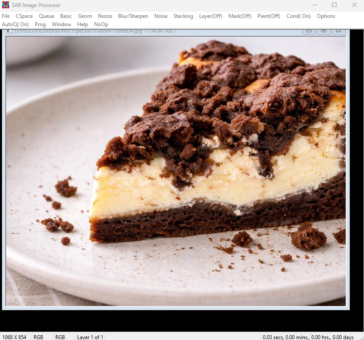
Task: Open the File menu
Action: pyautogui.click(x=6, y=16)
